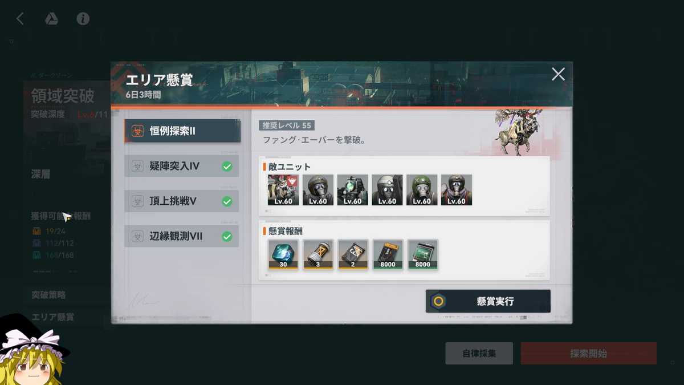The image size is (684, 385).
Task: Click the green-helmet gas mask enemy icon
Action: point(422,190)
